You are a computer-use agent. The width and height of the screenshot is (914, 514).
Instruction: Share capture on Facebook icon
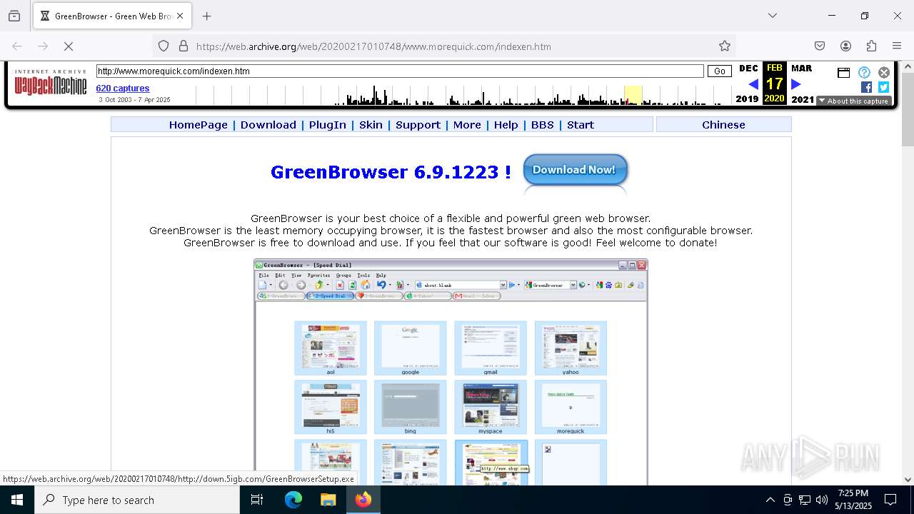click(866, 87)
